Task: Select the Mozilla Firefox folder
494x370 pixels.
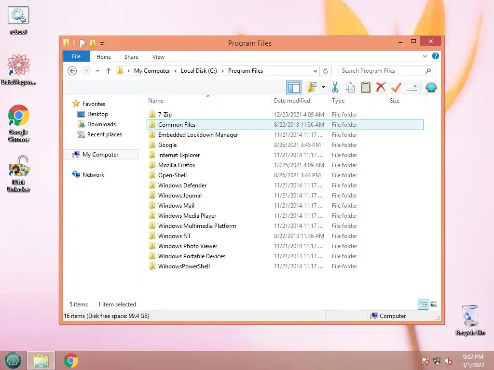Action: (285, 165)
